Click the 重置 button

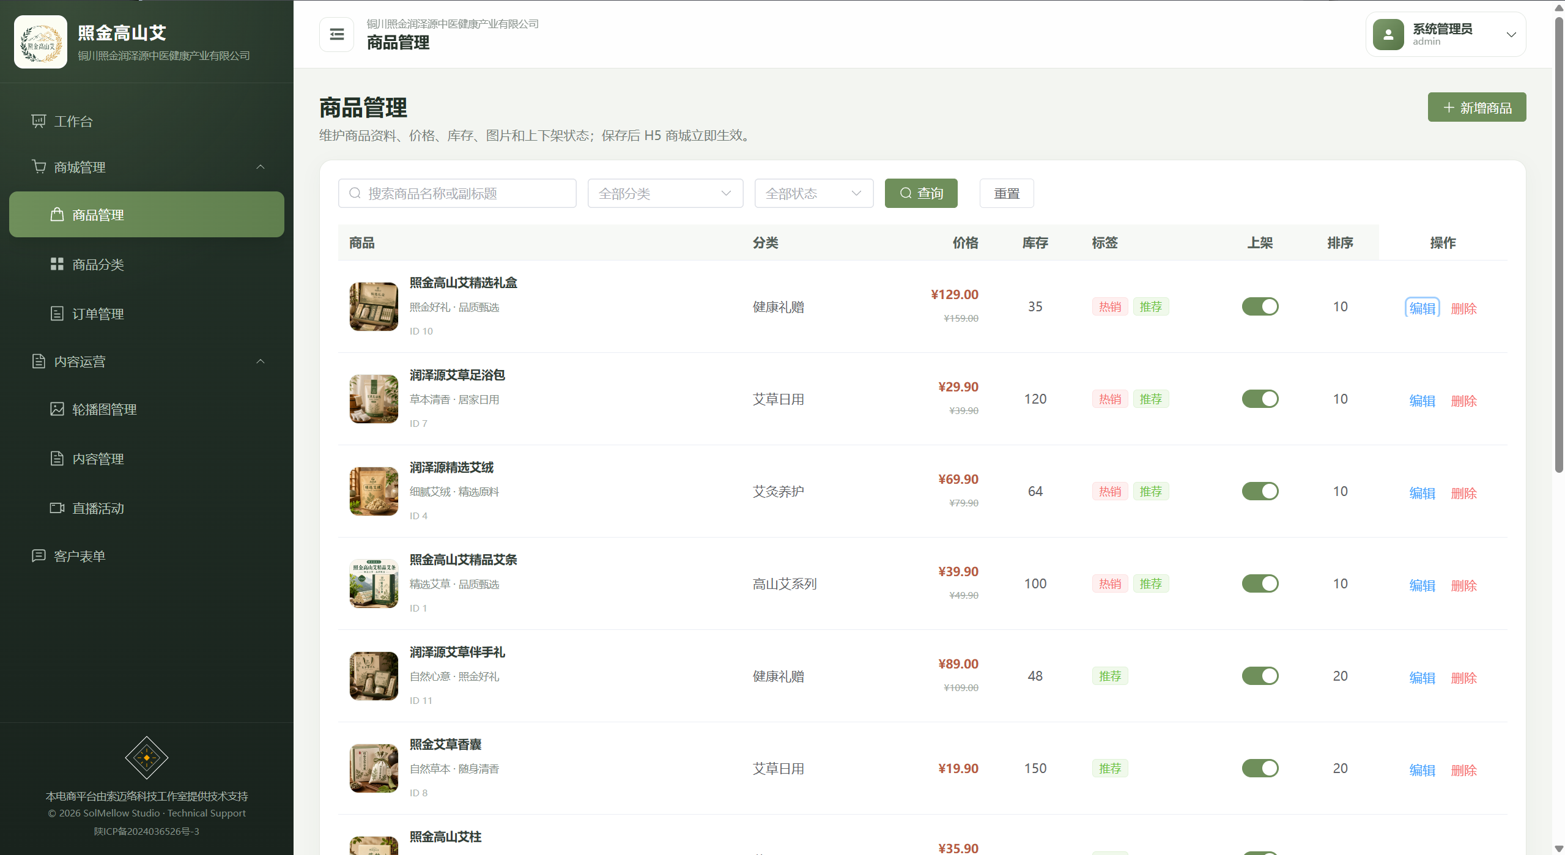pyautogui.click(x=1007, y=193)
